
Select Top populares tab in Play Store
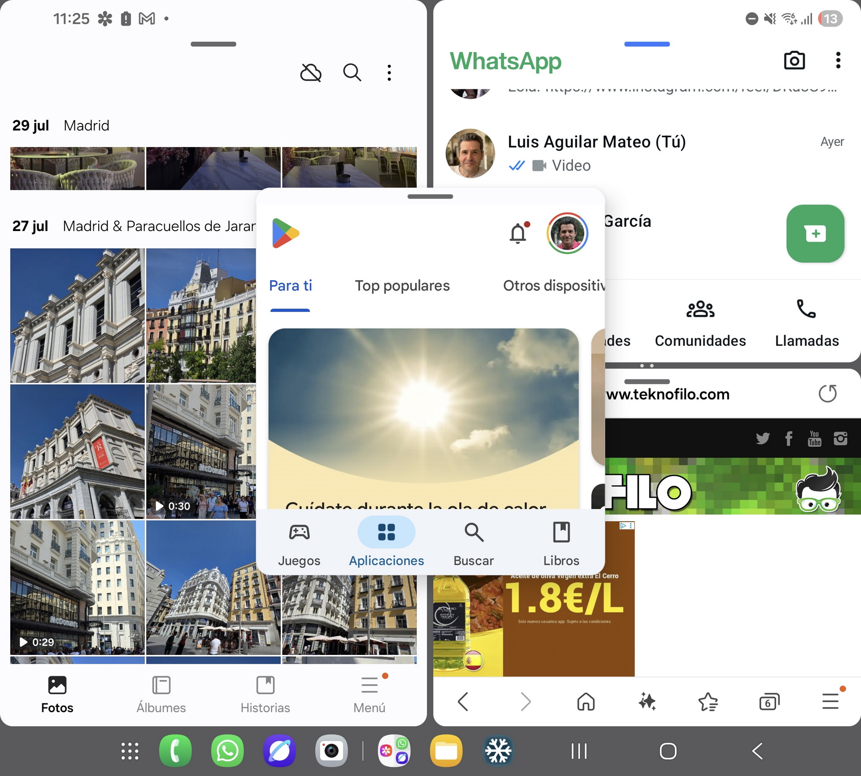[x=402, y=286]
